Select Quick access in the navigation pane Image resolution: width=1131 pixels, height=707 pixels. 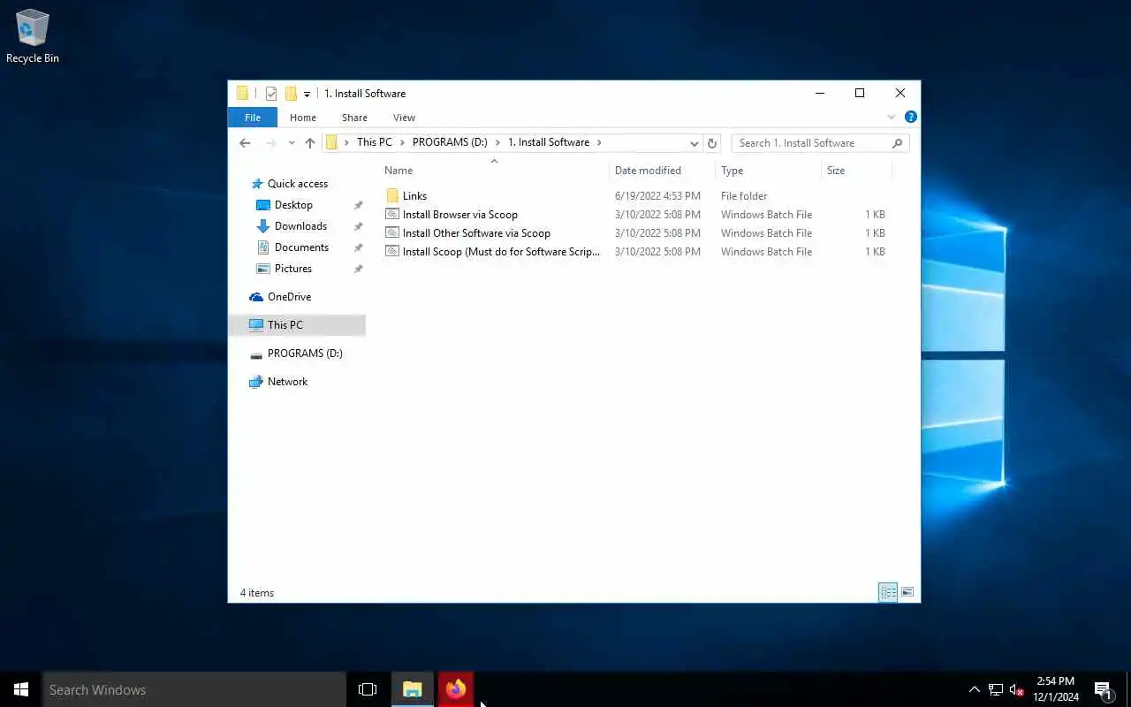(297, 184)
